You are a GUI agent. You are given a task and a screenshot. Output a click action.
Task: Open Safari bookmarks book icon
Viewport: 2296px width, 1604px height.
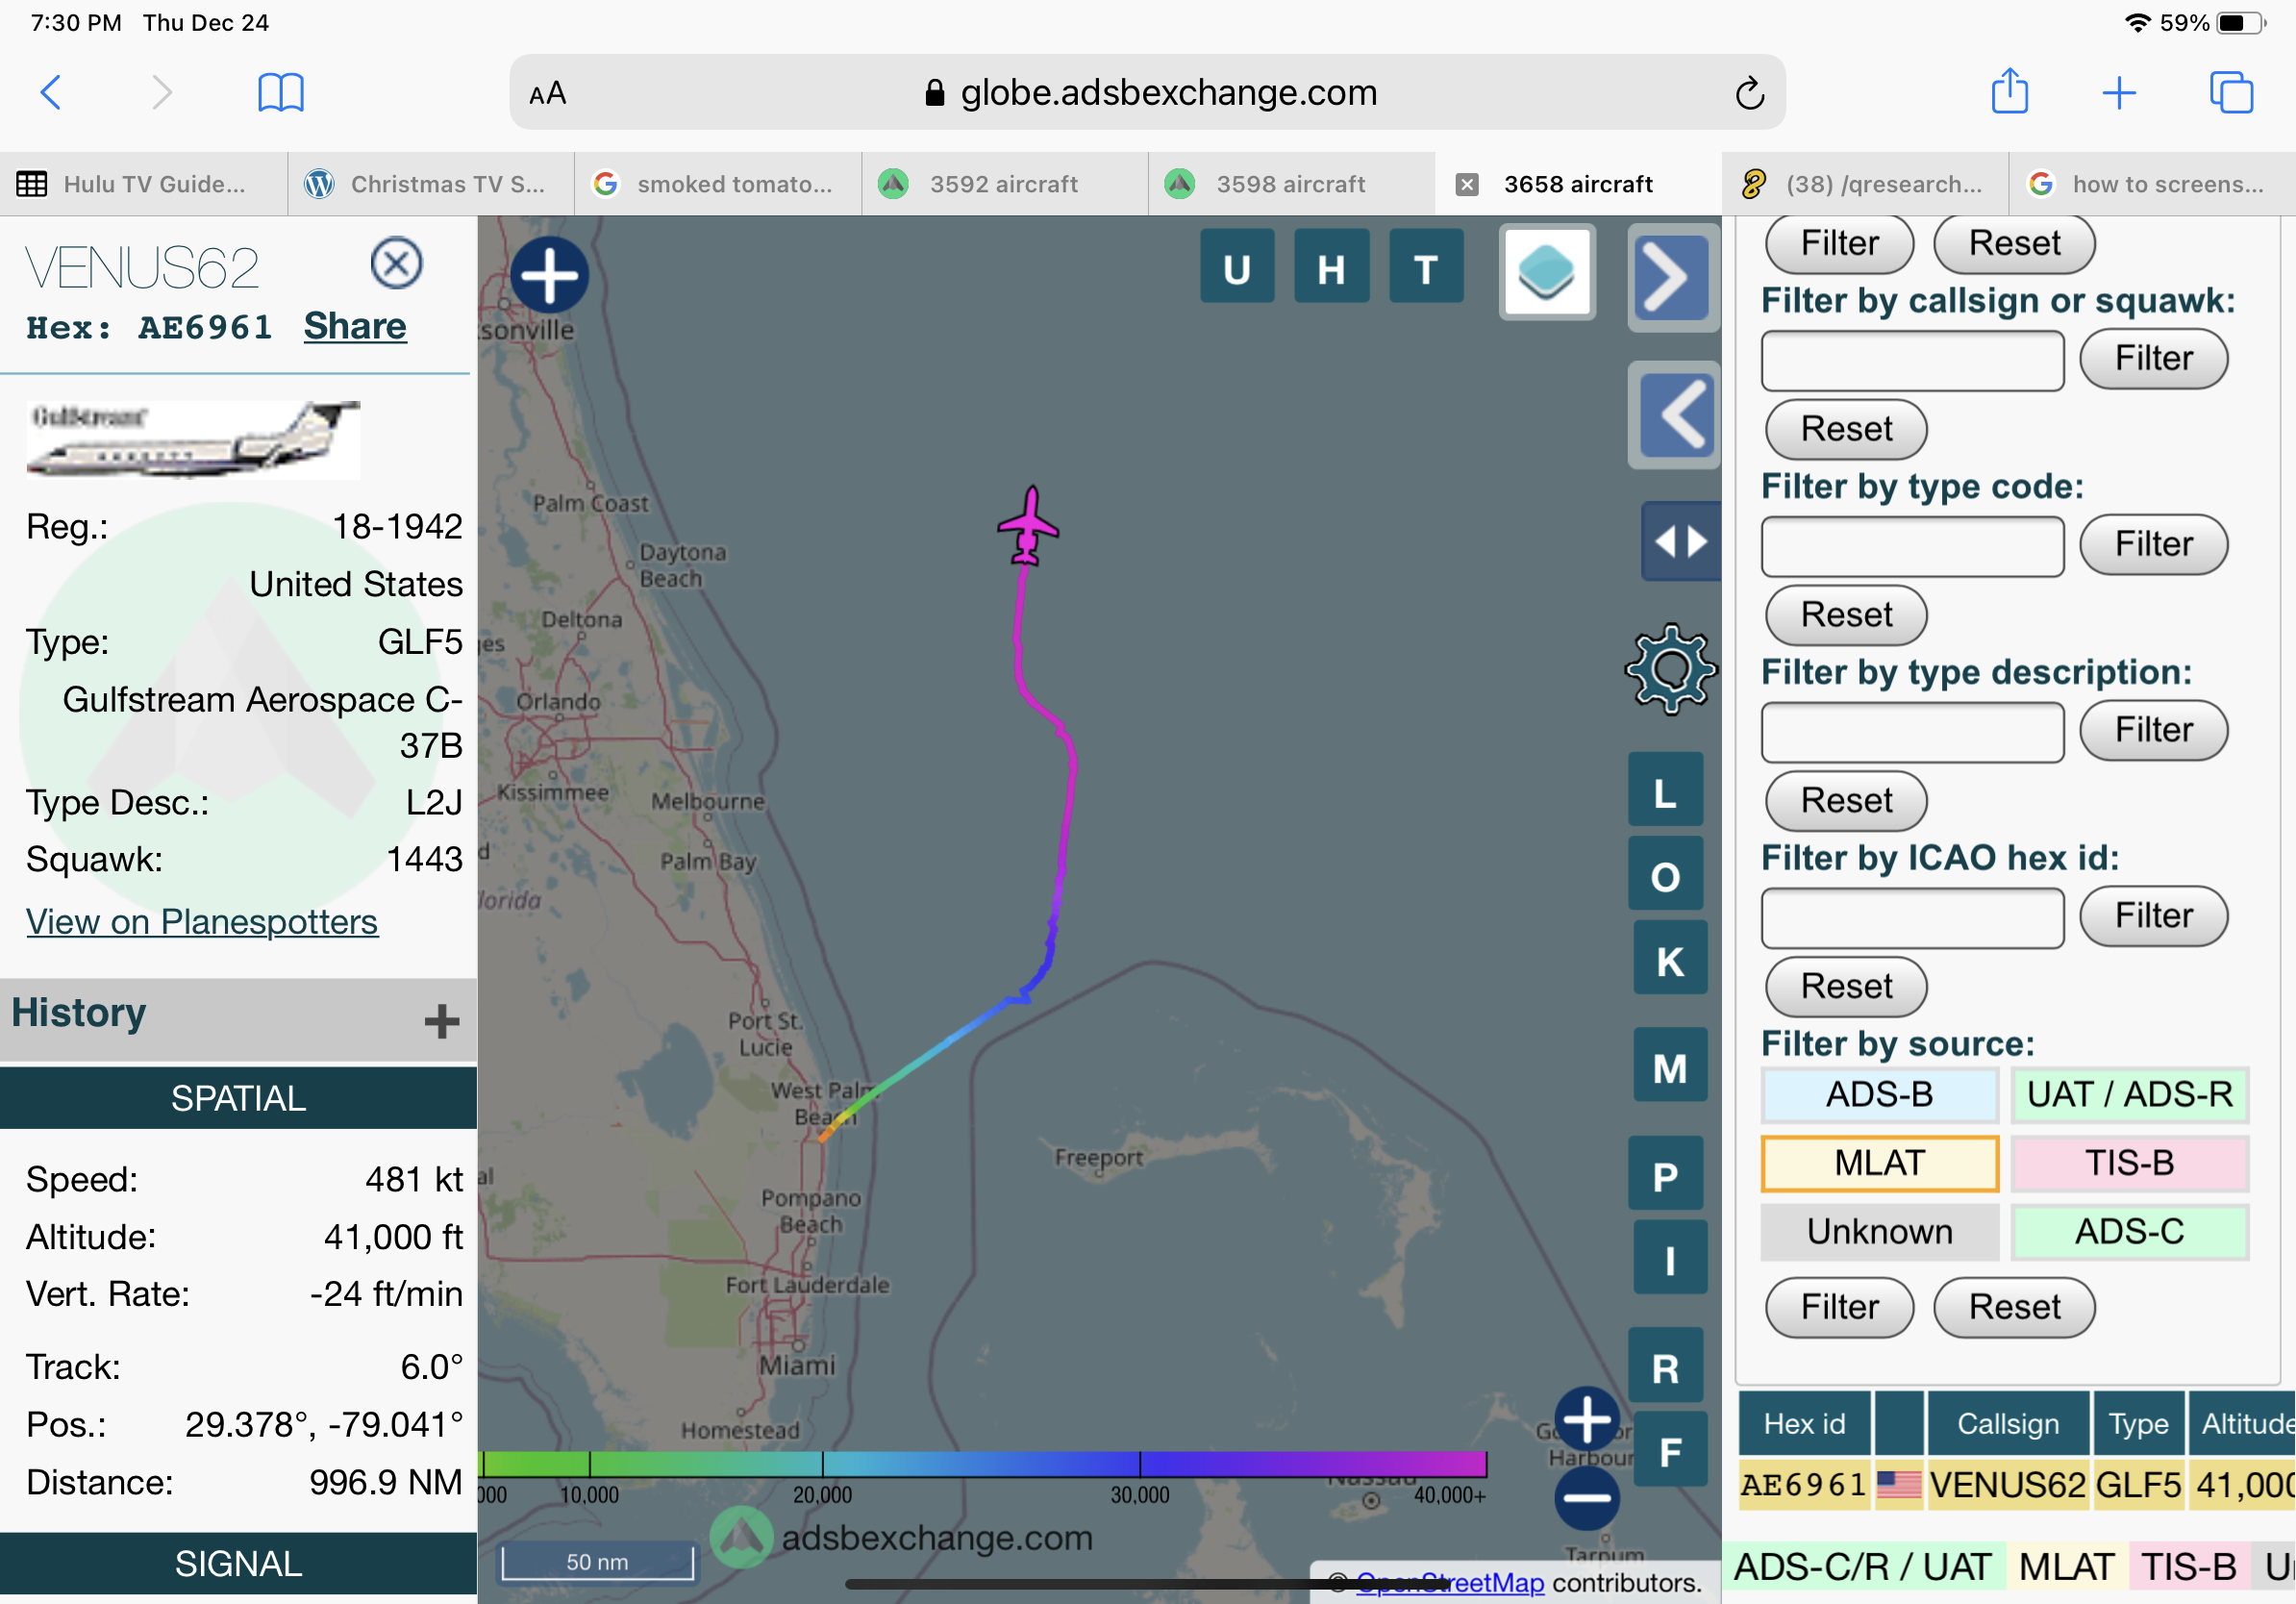(281, 92)
